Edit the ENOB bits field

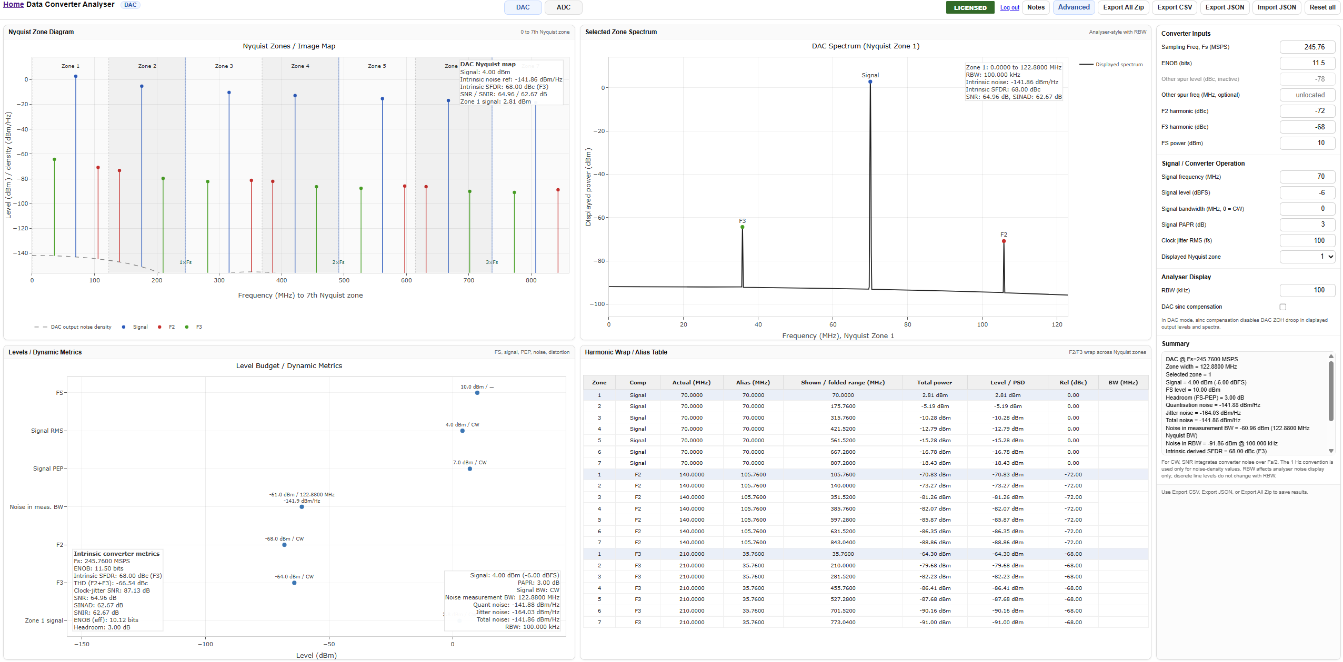1307,63
